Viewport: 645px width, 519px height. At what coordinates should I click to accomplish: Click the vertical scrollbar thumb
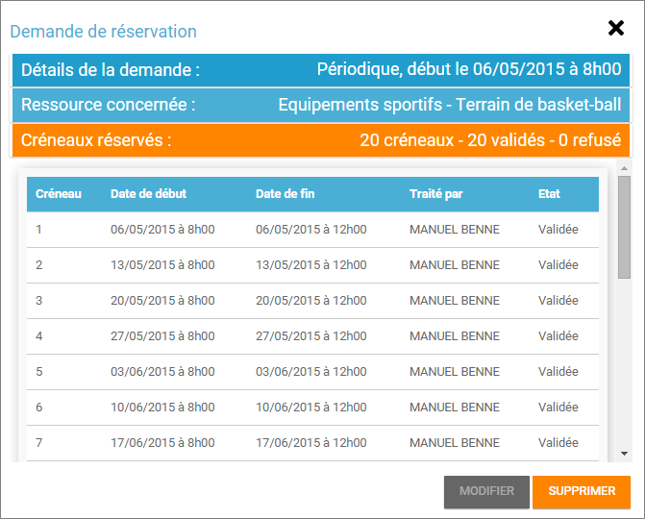coord(624,227)
